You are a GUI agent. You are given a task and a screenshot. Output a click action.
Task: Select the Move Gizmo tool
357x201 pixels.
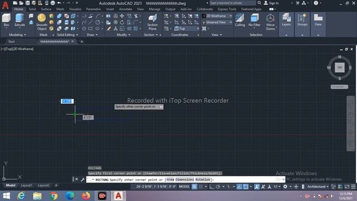pos(270,22)
